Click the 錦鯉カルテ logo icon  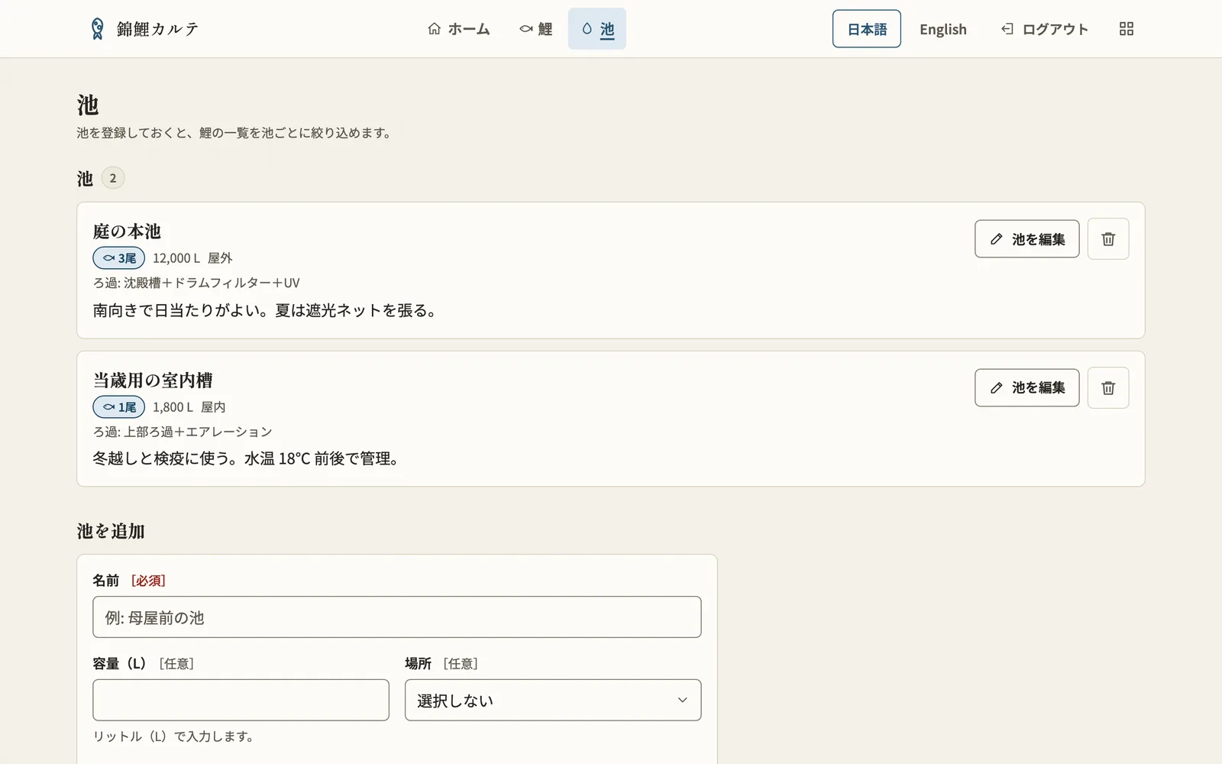coord(97,29)
